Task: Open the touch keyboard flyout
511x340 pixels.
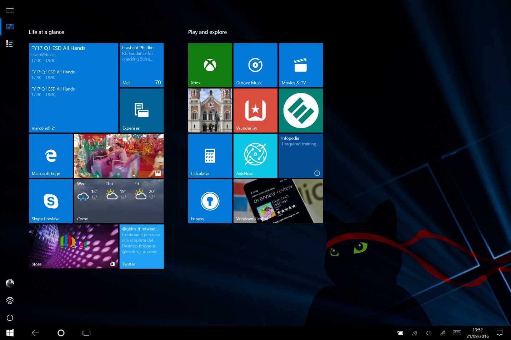Action: tap(457, 333)
